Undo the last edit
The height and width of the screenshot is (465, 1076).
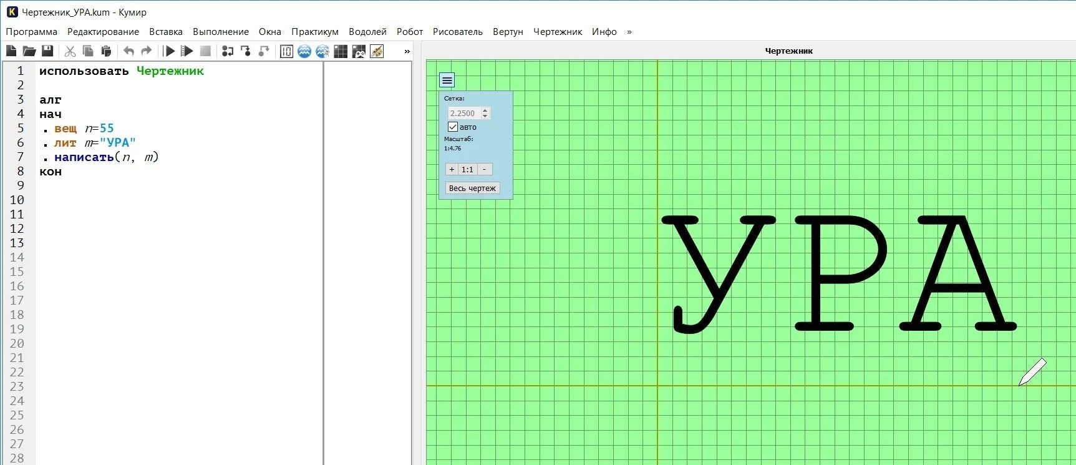click(x=128, y=51)
